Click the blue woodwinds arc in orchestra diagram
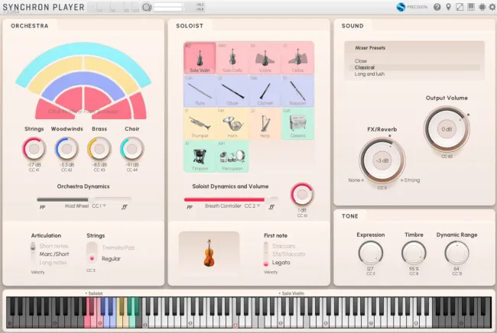497x333 pixels. 83,79
